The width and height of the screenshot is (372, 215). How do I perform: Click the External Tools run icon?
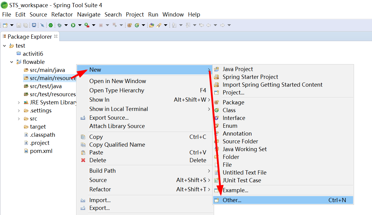(87, 25)
